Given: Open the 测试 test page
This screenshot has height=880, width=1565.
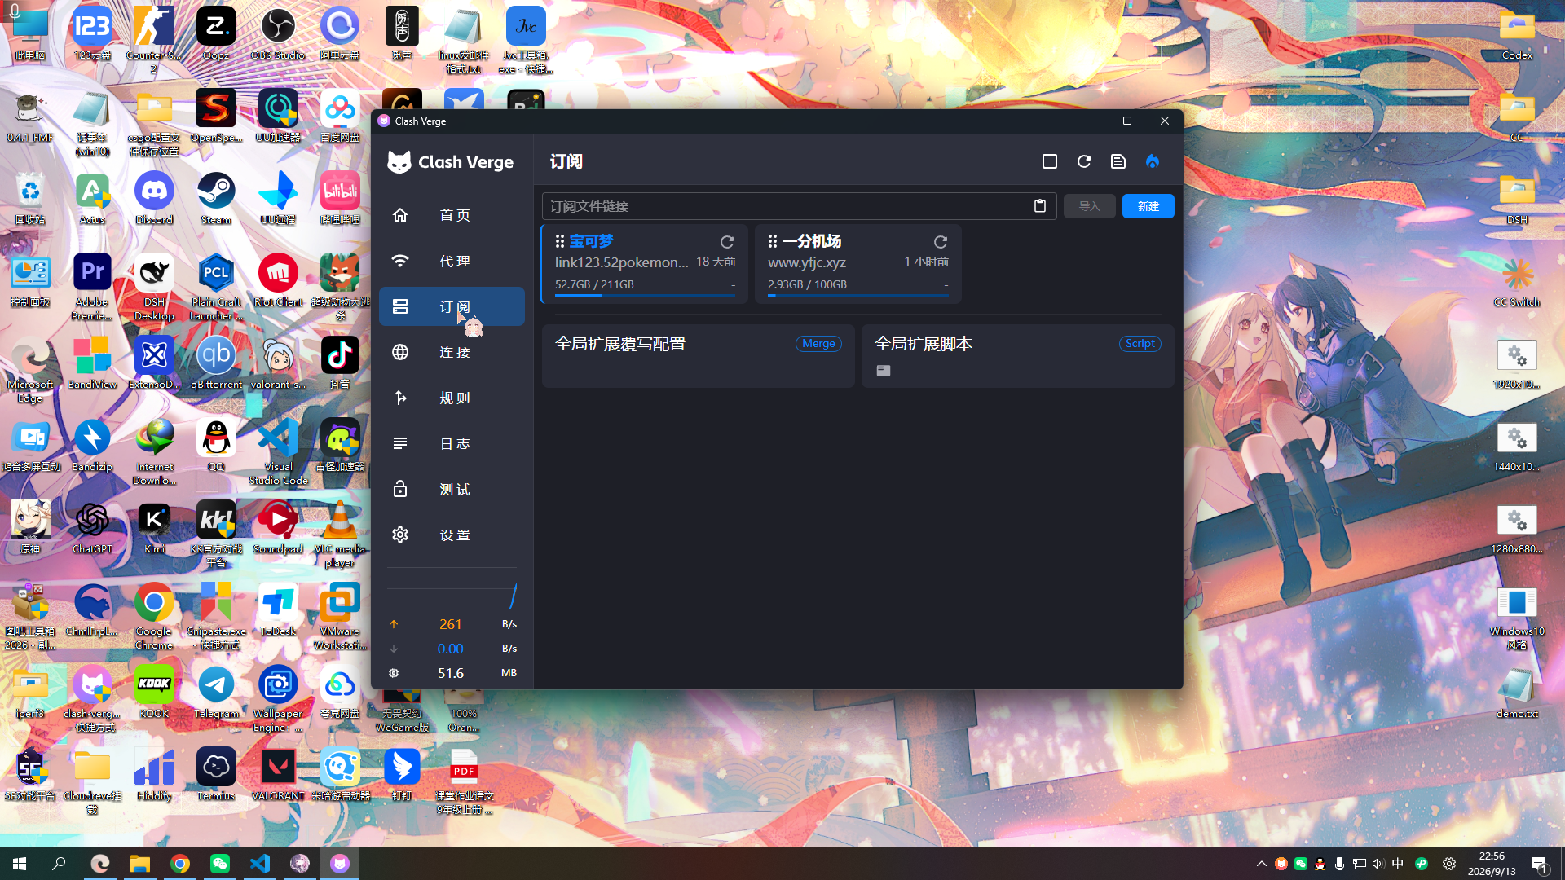Looking at the screenshot, I should click(452, 489).
